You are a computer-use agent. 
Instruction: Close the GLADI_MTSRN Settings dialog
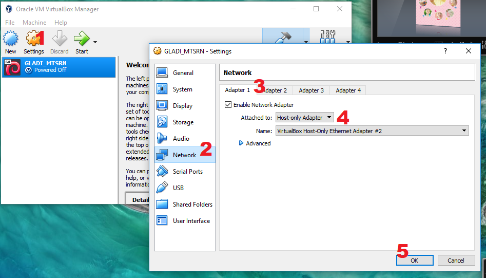click(x=469, y=51)
